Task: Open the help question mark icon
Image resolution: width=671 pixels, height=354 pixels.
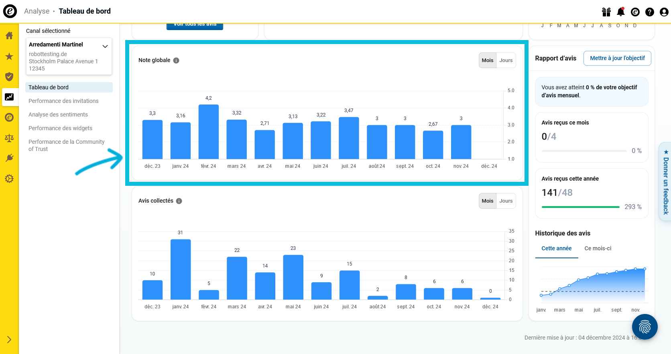Action: pyautogui.click(x=650, y=12)
